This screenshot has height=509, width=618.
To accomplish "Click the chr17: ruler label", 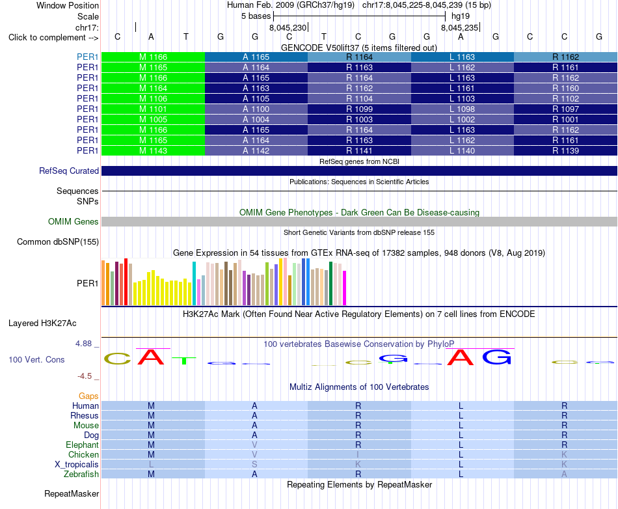I will [x=87, y=27].
